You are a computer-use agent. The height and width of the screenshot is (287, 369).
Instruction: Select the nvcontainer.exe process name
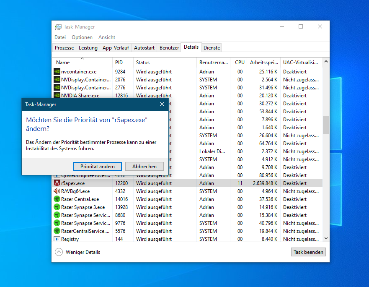tap(79, 71)
